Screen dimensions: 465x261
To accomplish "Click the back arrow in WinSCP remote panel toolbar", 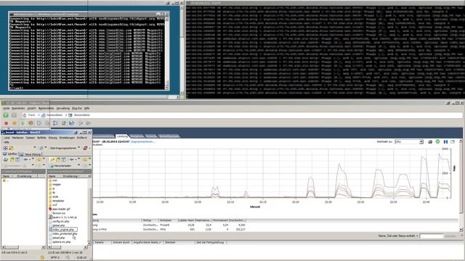I will pyautogui.click(x=71, y=159).
